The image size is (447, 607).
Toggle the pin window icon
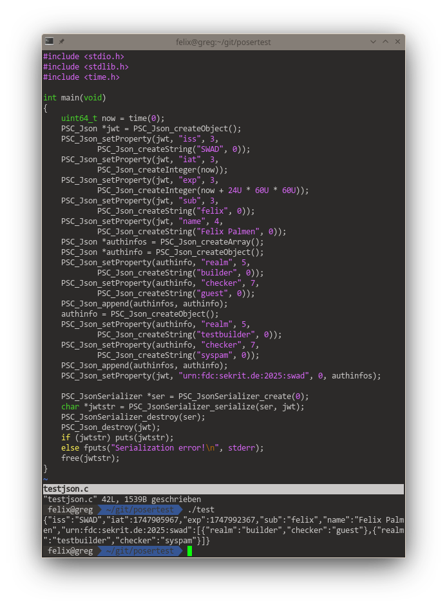click(x=62, y=41)
